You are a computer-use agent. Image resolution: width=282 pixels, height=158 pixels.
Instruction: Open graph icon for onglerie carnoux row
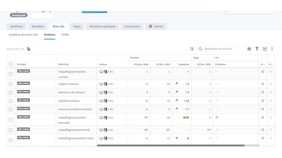pyautogui.click(x=263, y=84)
